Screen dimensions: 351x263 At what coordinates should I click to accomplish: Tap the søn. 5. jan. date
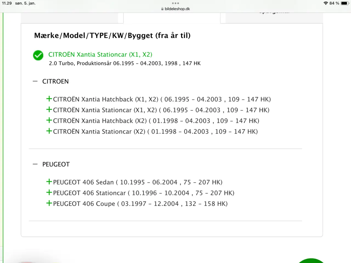pyautogui.click(x=25, y=3)
